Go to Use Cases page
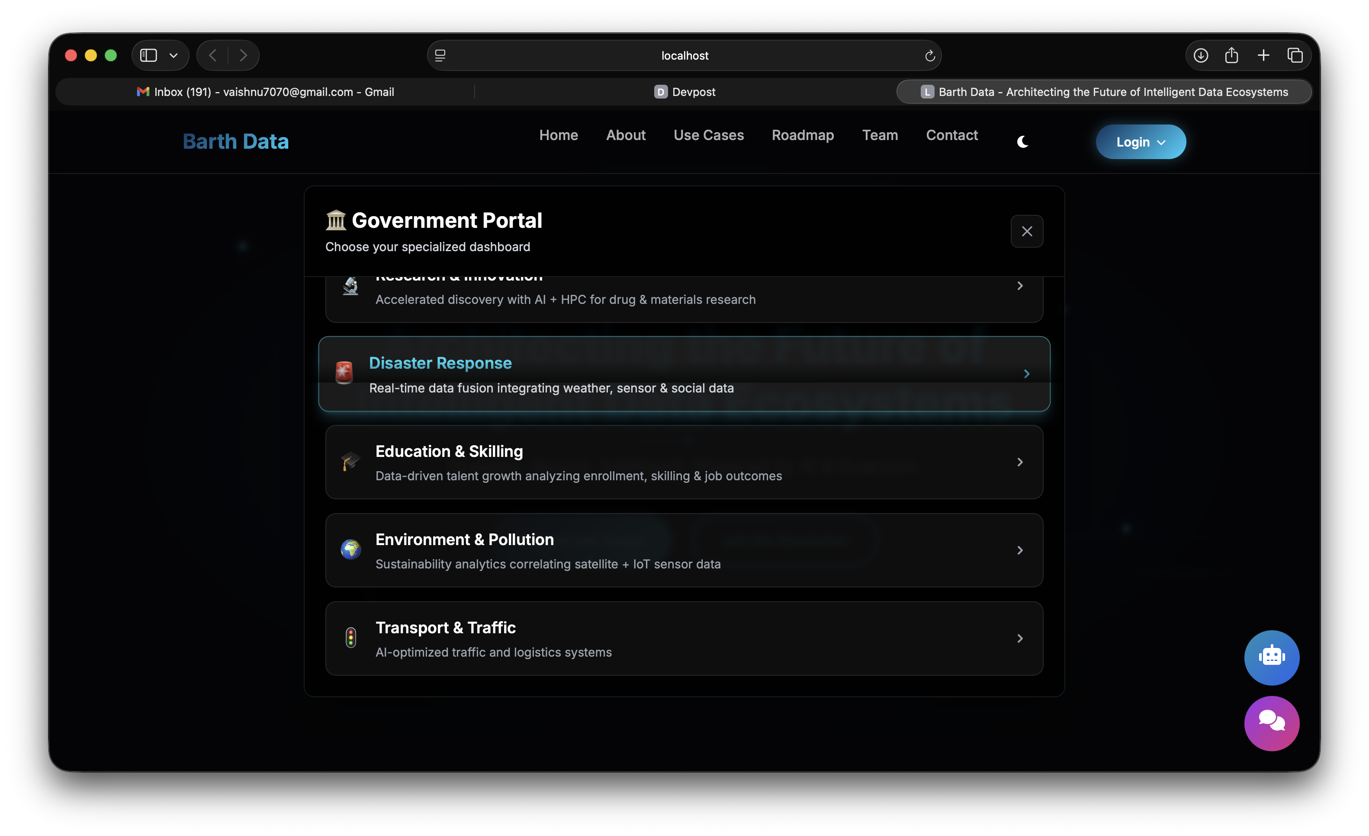 coord(708,135)
